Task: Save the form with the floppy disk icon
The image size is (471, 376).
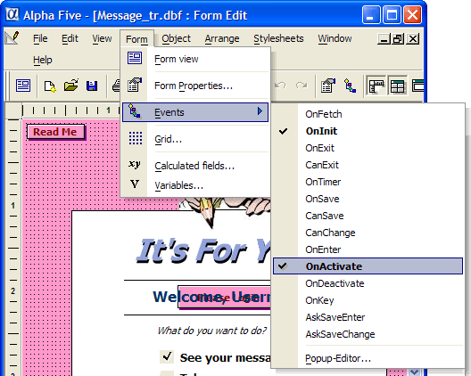Action: coord(92,86)
